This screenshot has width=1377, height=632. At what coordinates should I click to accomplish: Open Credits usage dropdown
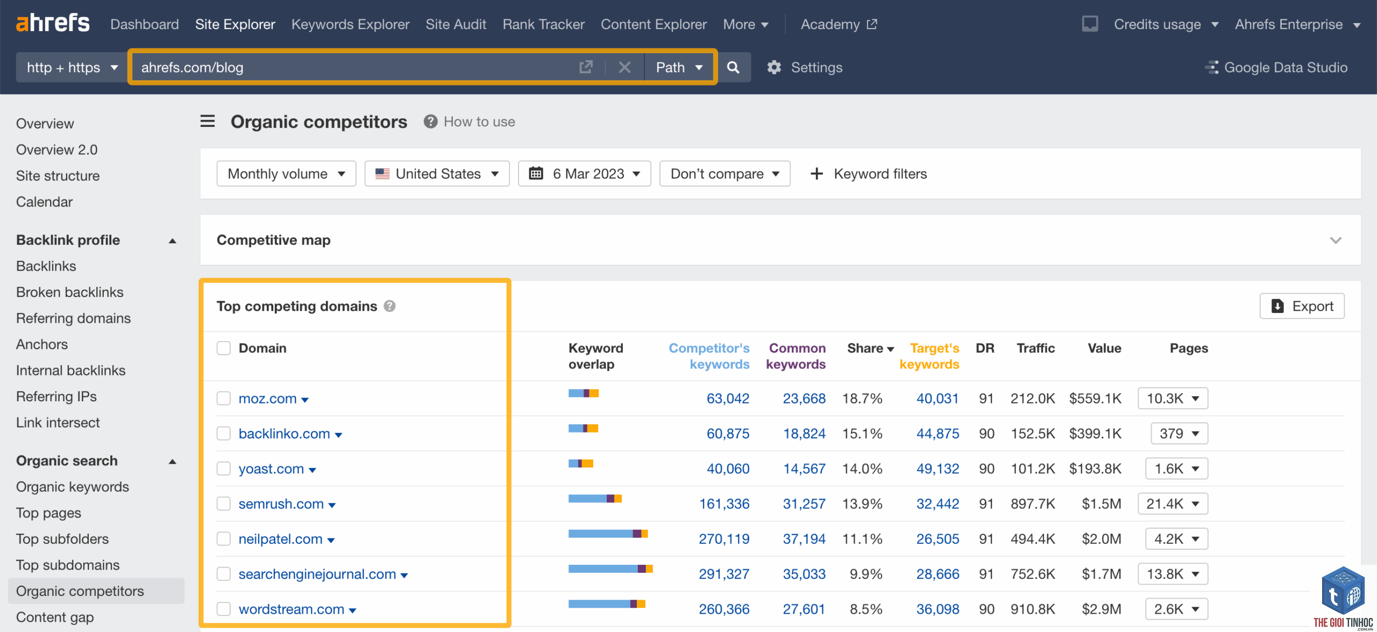click(x=1166, y=24)
